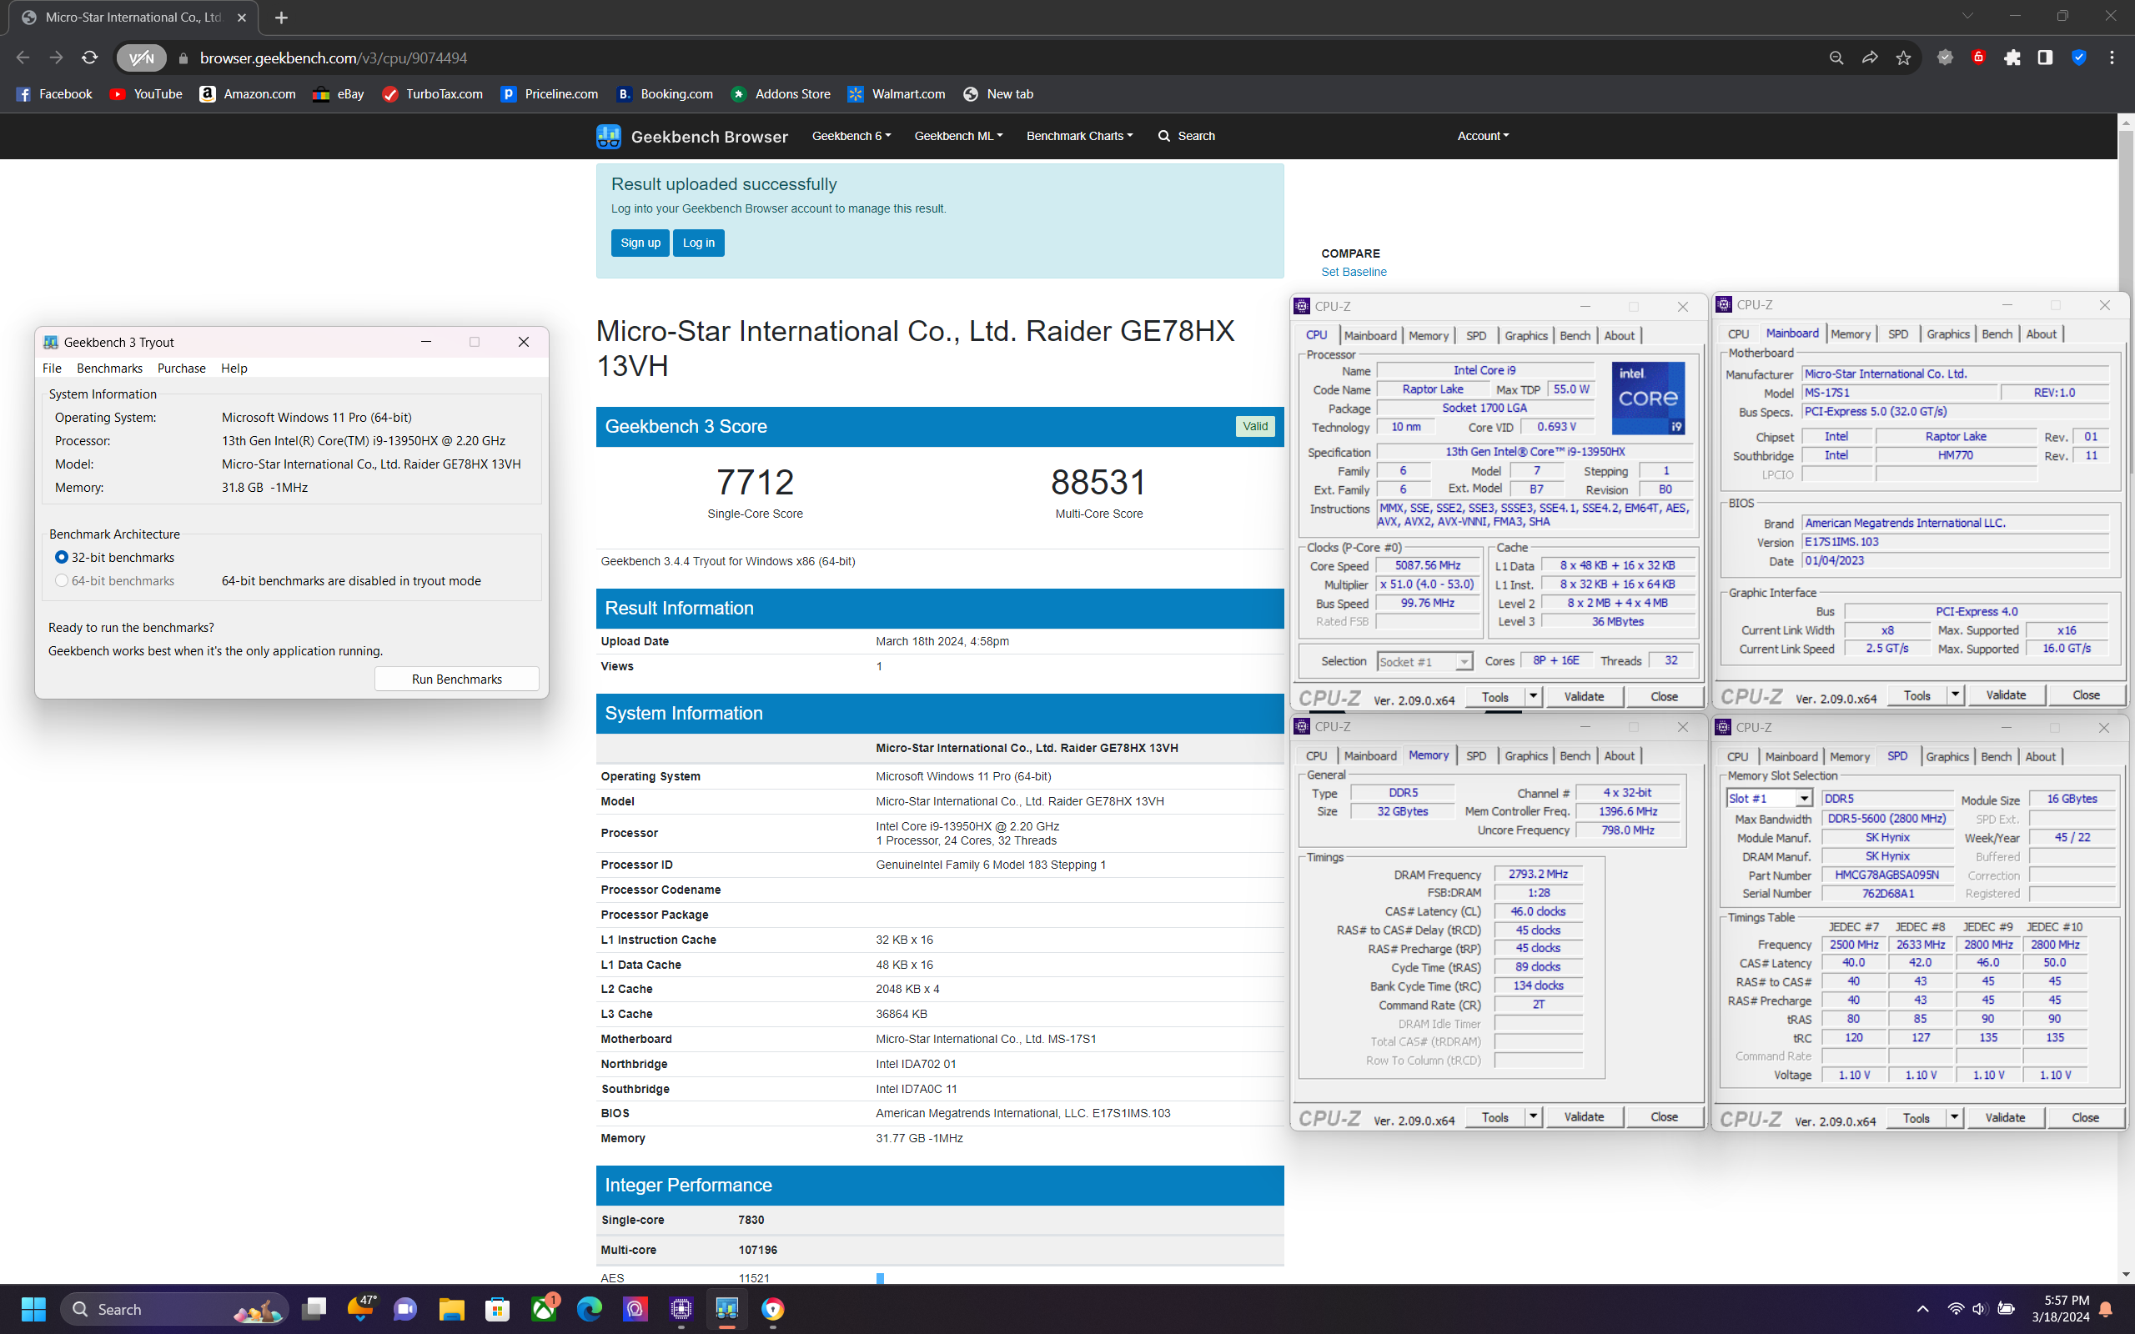The width and height of the screenshot is (2135, 1334).
Task: Open File Explorer from the taskbar
Action: tap(452, 1308)
